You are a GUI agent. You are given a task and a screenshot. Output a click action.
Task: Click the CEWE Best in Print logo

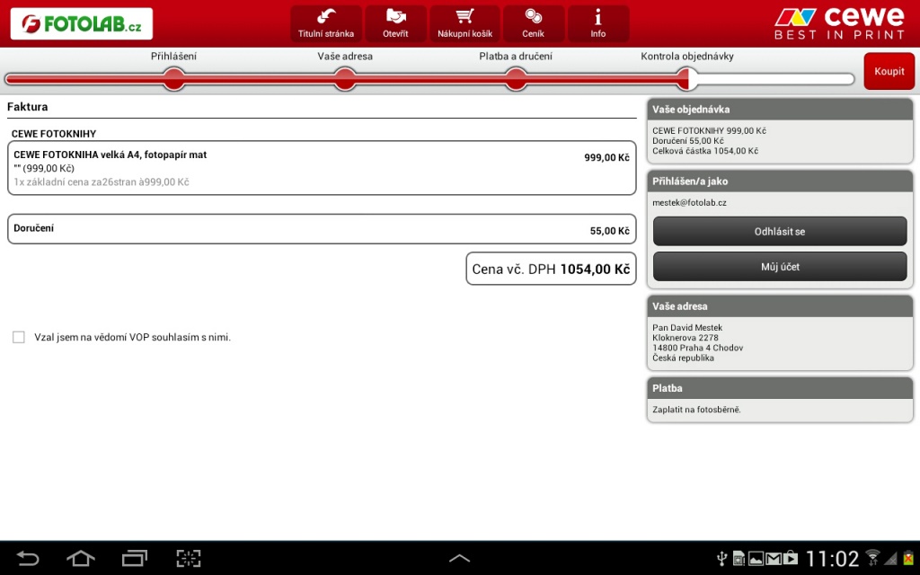coord(840,23)
